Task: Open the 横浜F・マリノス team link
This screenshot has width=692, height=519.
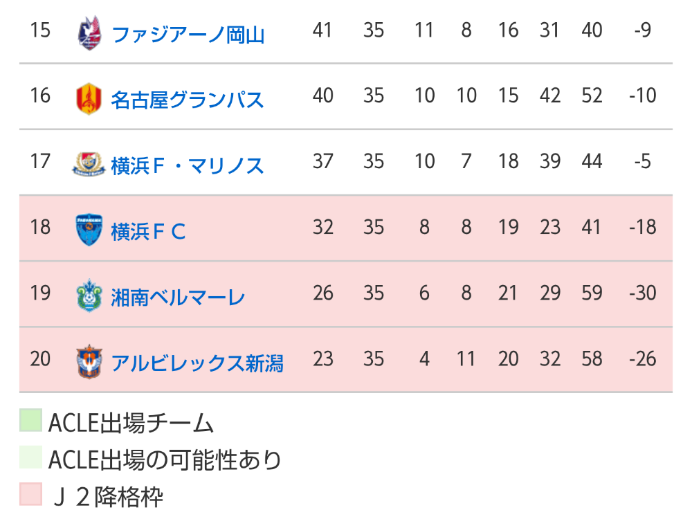Action: point(188,165)
